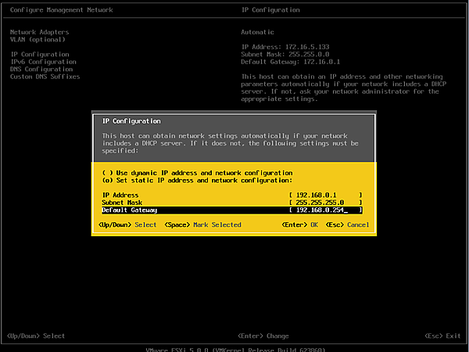Select Custom DNS Suffixes in the left menu

pyautogui.click(x=45, y=76)
